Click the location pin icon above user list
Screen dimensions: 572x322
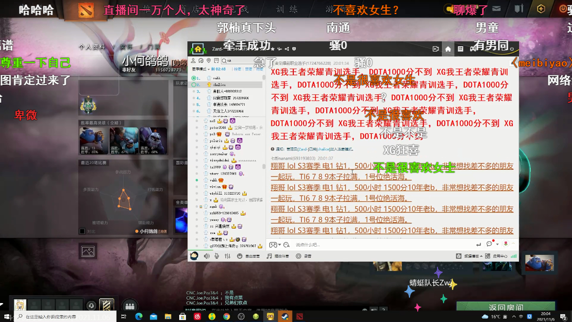[209, 61]
